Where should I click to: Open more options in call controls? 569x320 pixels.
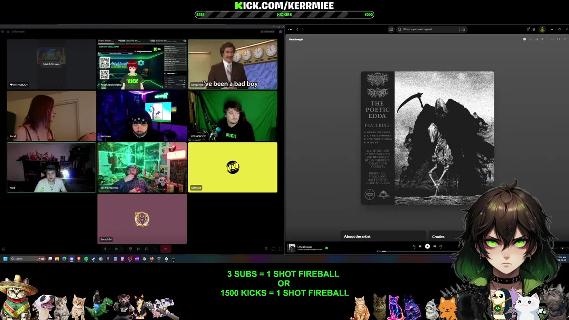(154, 249)
